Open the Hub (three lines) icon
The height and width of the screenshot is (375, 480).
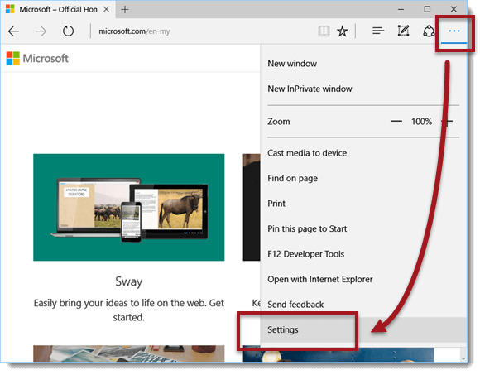click(378, 31)
